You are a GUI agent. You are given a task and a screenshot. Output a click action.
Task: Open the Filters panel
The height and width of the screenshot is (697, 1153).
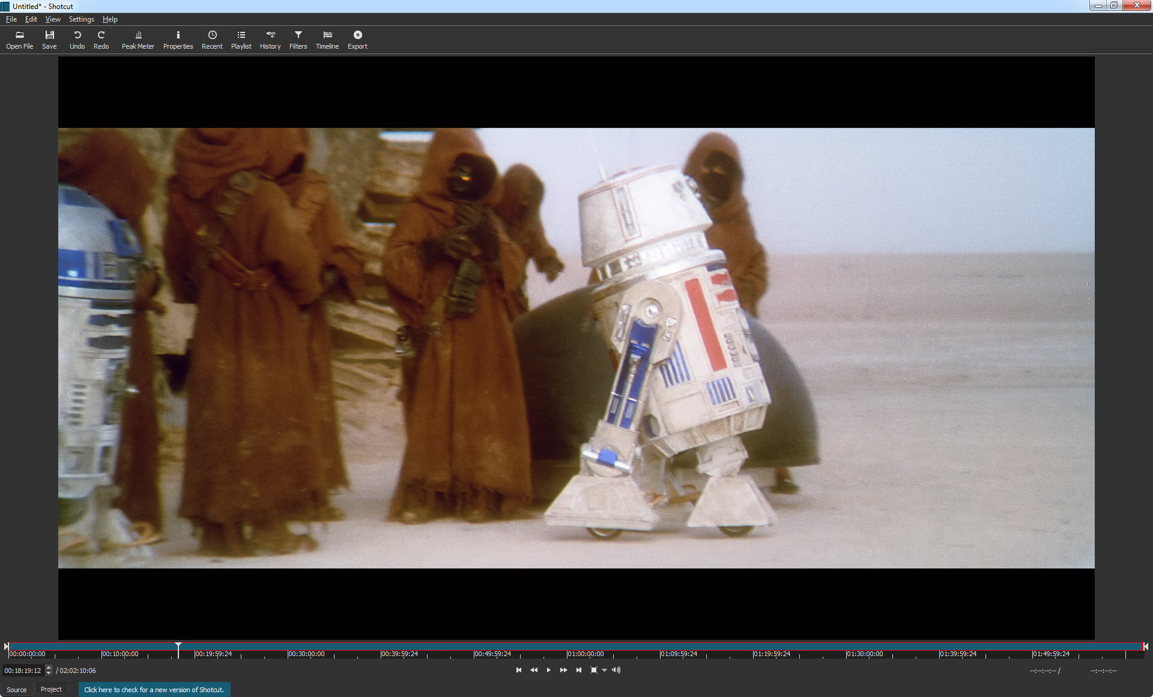298,40
